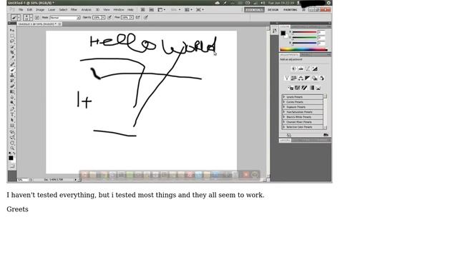458x257 pixels.
Task: Open the Tool Preset picker
Action: (16, 17)
